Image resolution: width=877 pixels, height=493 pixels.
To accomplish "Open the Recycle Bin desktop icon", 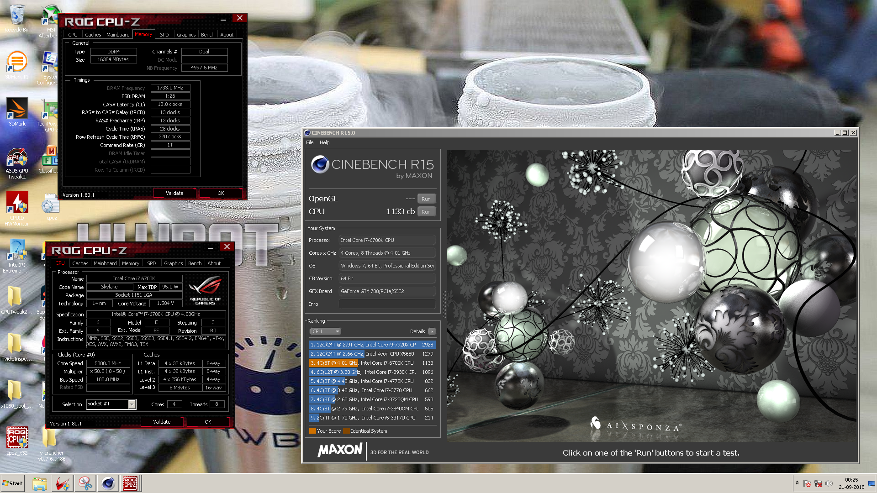I will tap(17, 18).
